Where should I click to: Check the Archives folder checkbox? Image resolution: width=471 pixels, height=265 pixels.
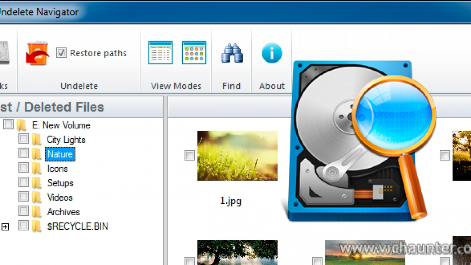click(24, 211)
